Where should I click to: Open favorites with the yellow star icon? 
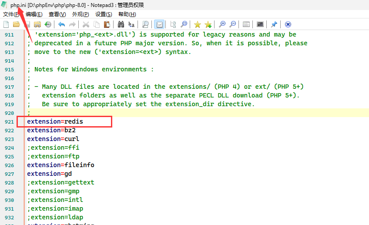[198, 24]
